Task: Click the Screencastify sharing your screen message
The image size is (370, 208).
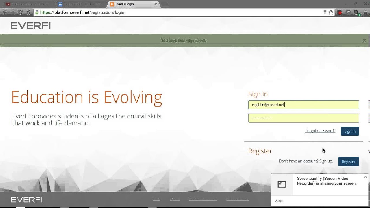Action: (327, 181)
